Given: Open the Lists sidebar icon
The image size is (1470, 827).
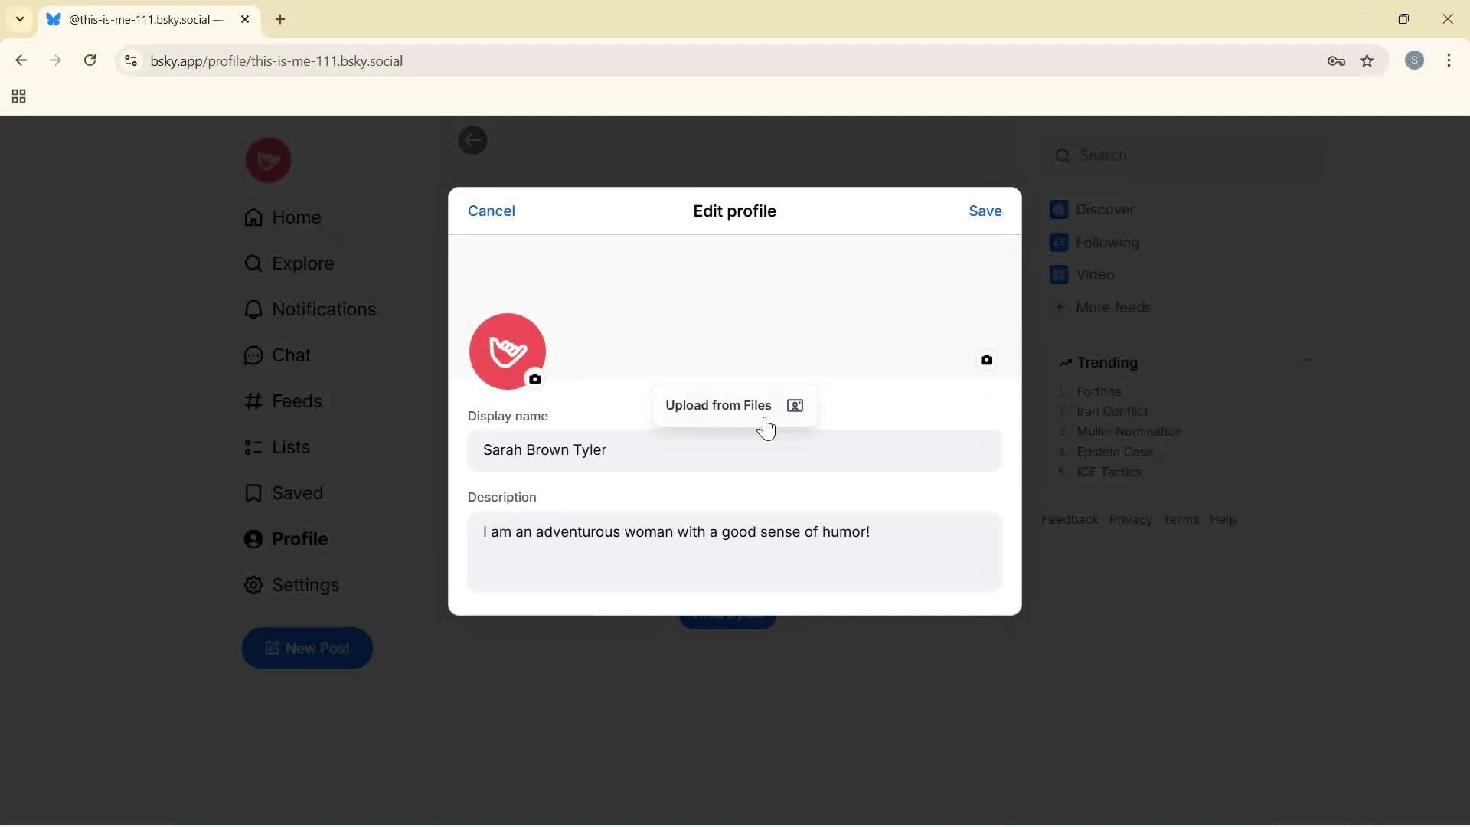Looking at the screenshot, I should (253, 448).
